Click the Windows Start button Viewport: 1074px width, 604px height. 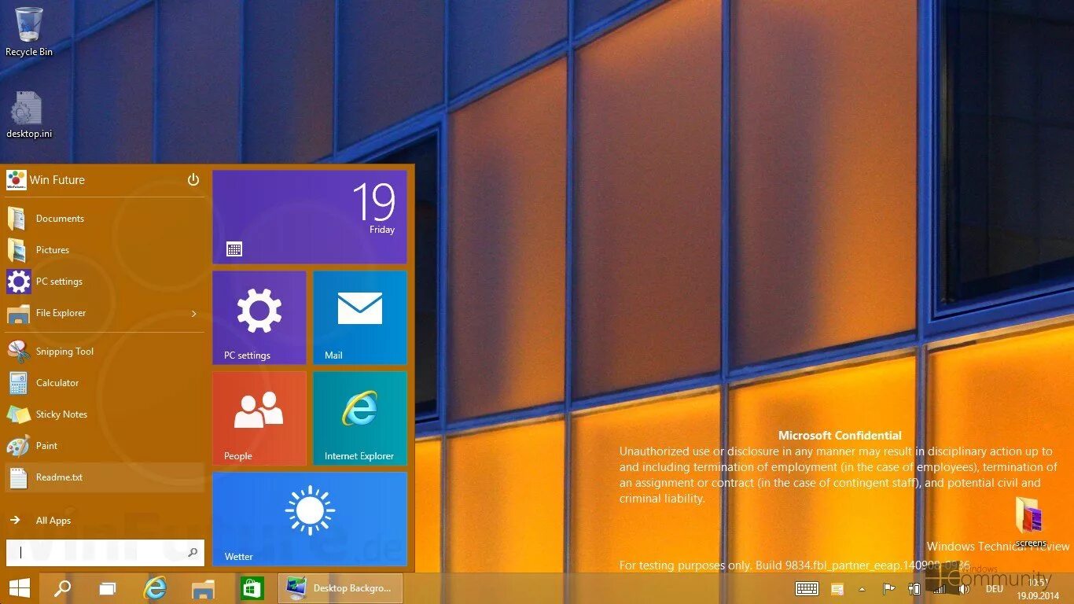tap(19, 588)
